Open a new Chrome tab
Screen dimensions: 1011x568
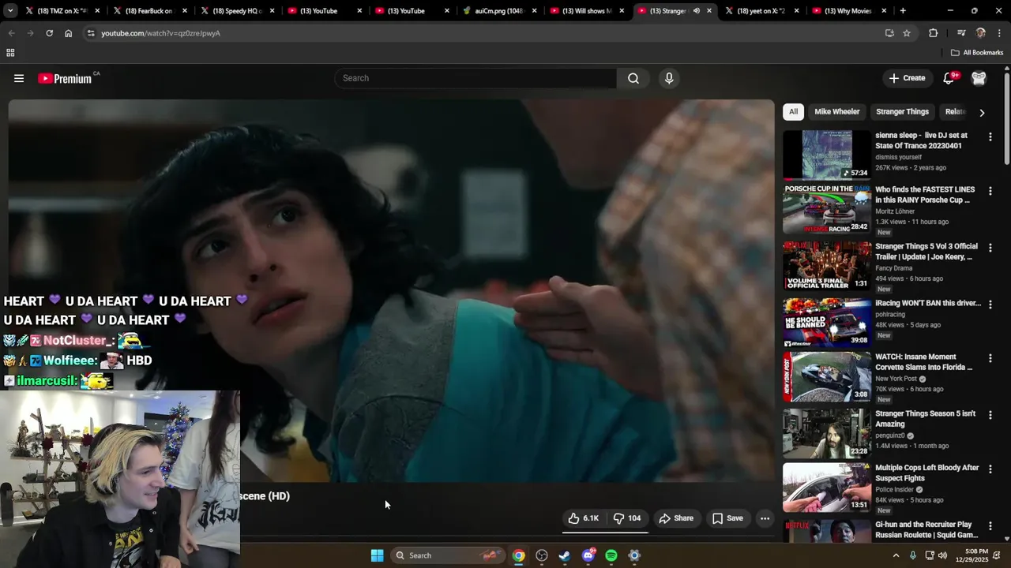903,11
